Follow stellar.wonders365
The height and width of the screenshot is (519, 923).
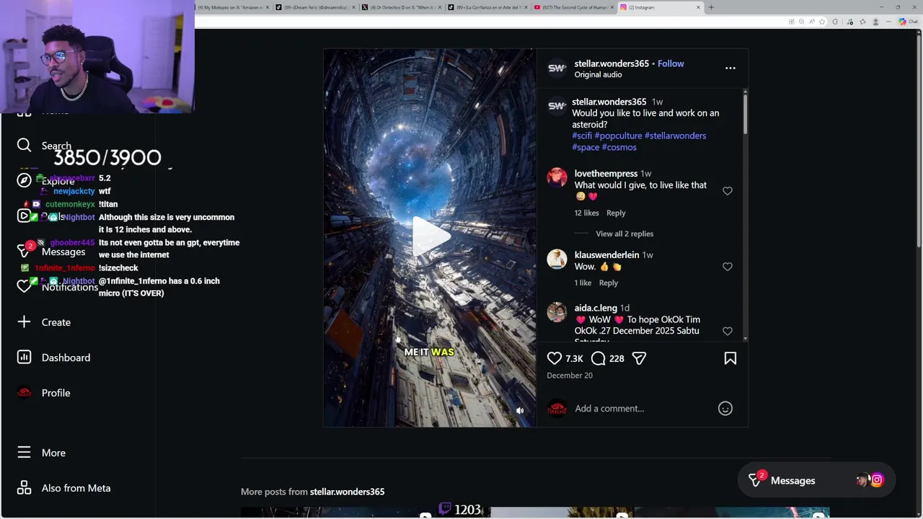point(671,63)
